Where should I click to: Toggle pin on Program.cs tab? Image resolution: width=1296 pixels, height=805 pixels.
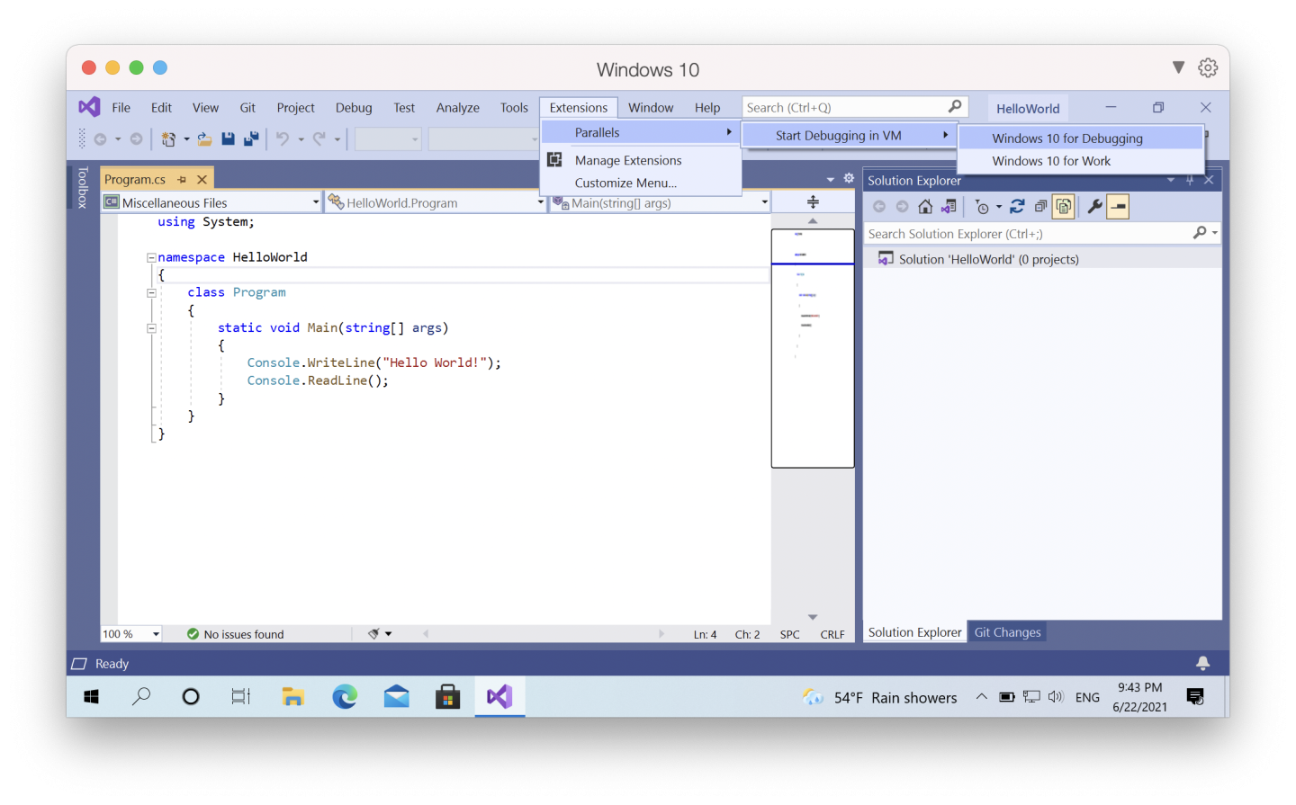(182, 180)
